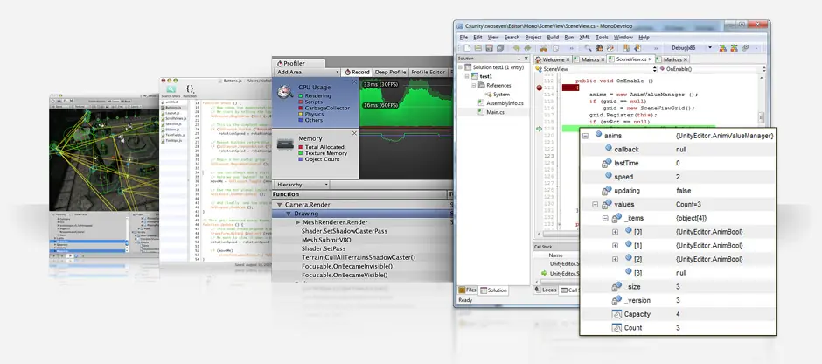Select Mesh.SubmitVBO row in Profiler
This screenshot has height=364, width=822.
[x=362, y=240]
